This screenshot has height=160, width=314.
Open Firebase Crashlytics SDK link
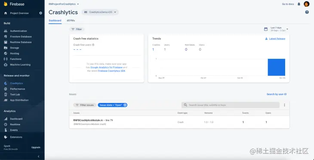(x=111, y=71)
